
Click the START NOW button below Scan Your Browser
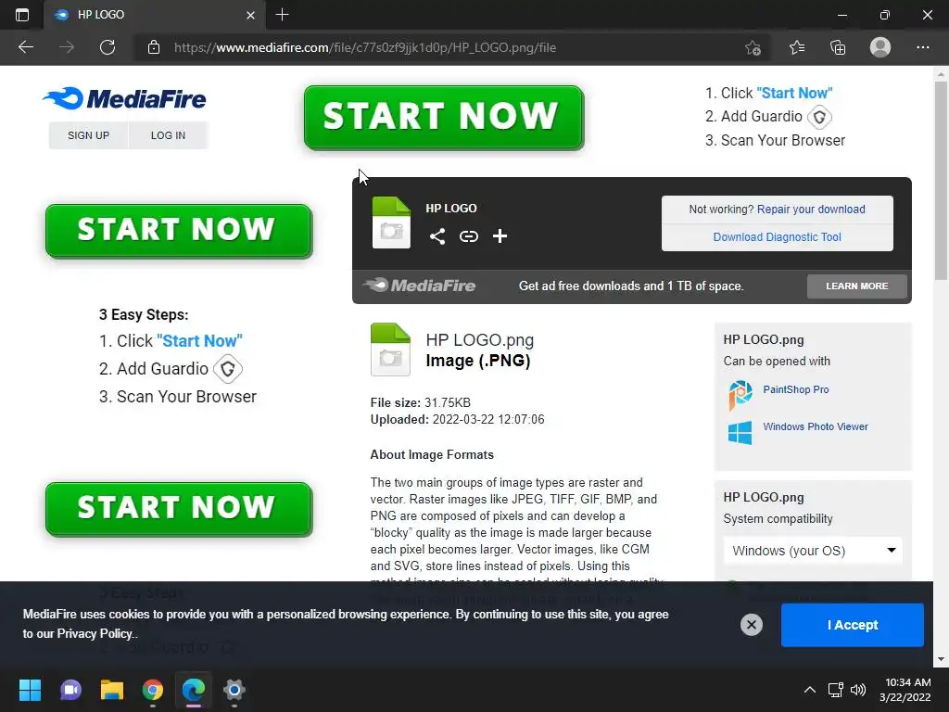[179, 509]
